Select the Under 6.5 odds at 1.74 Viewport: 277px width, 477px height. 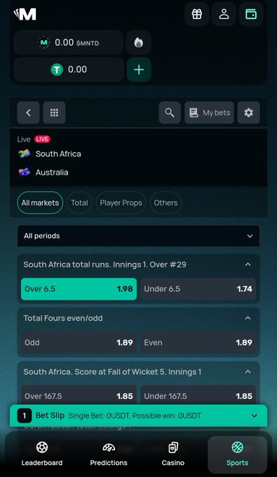click(198, 289)
